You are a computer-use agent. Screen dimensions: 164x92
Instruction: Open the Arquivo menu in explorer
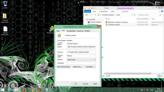tap(88, 11)
